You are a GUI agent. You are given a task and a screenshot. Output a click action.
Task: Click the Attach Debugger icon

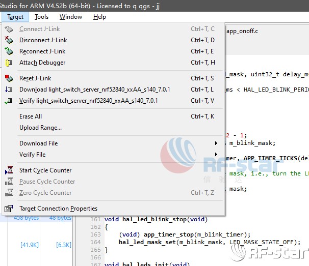9,63
